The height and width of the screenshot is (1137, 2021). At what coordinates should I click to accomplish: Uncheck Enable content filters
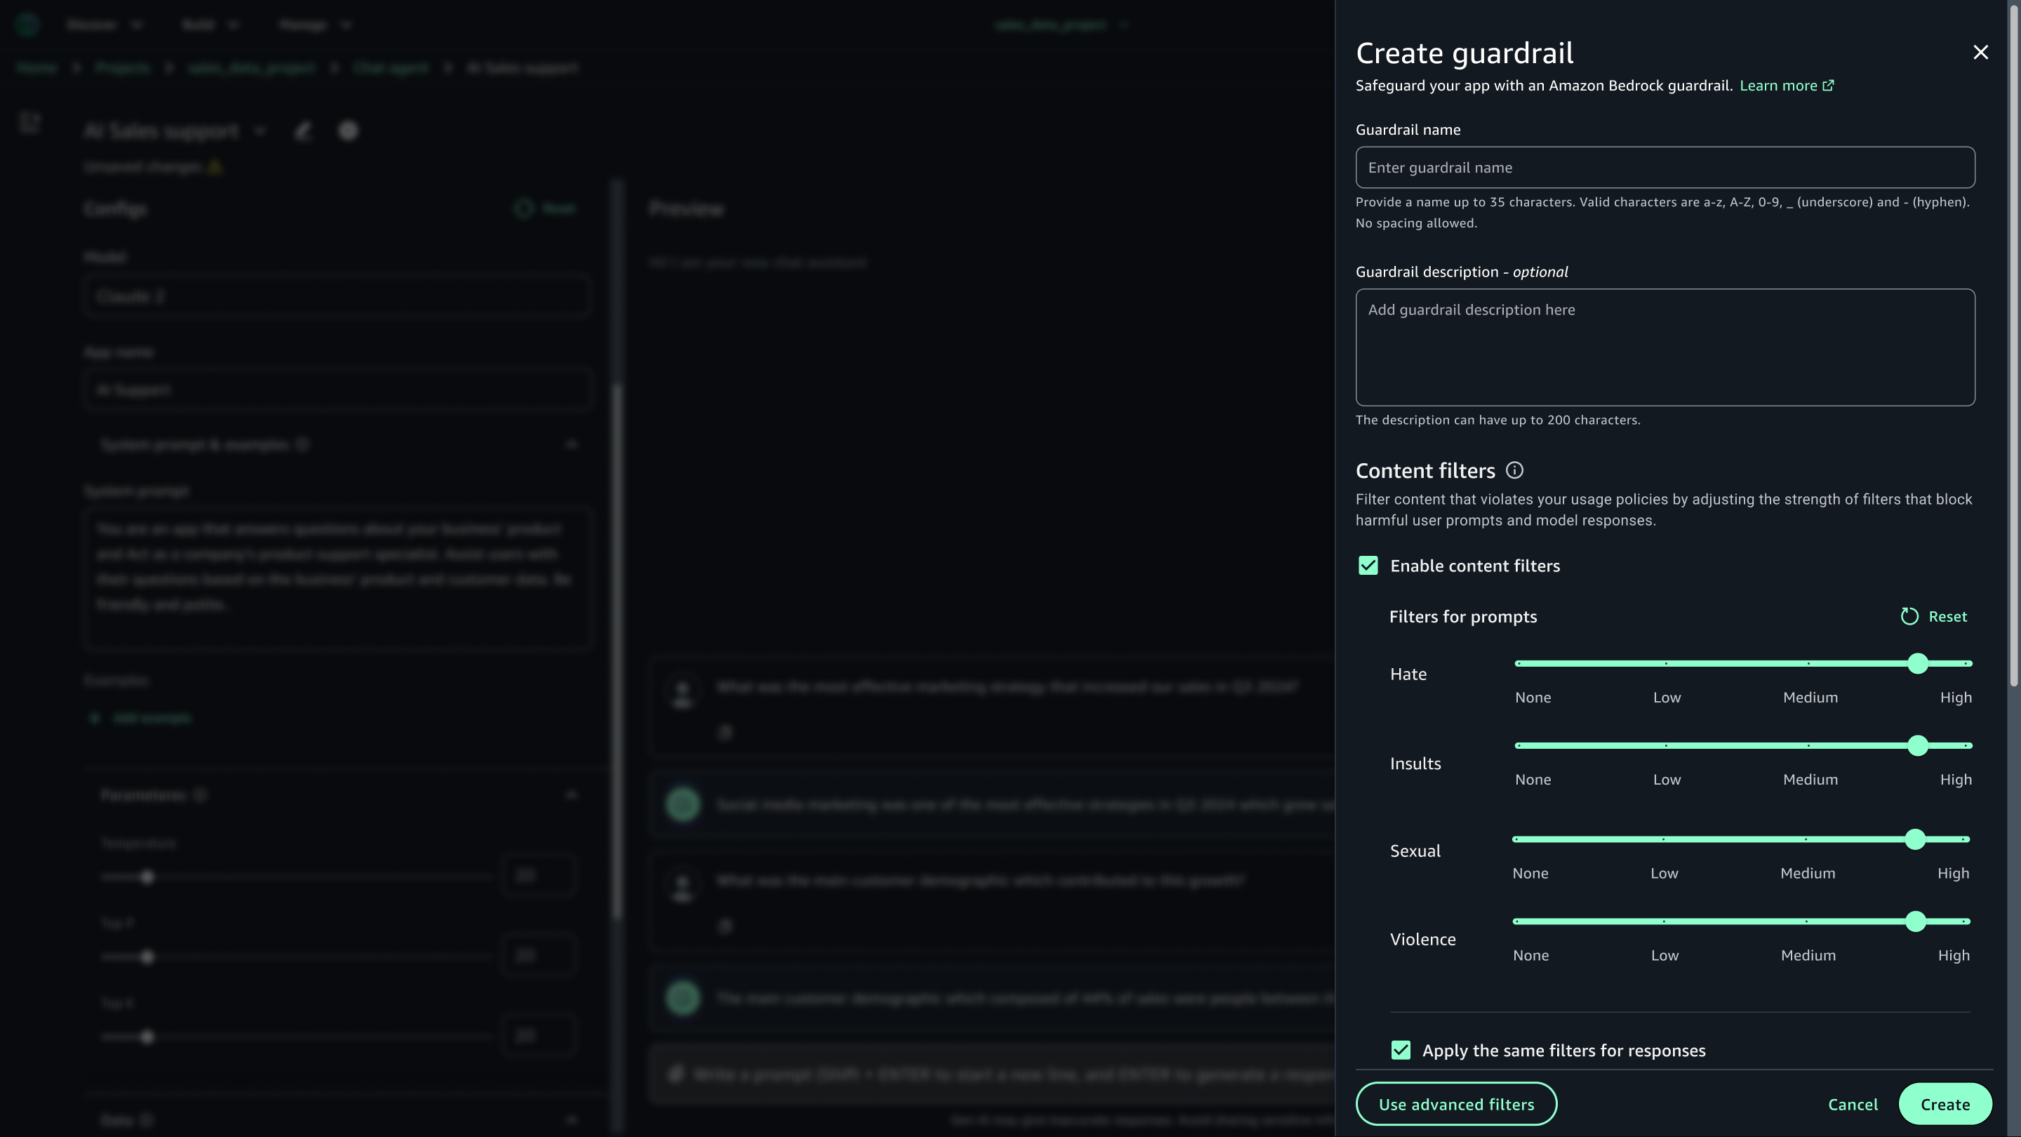click(1368, 565)
